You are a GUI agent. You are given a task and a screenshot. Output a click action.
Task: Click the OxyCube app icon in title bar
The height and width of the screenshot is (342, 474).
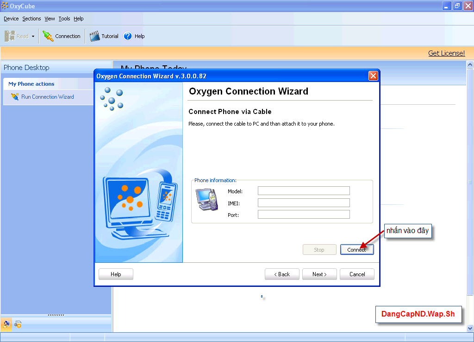coord(5,6)
